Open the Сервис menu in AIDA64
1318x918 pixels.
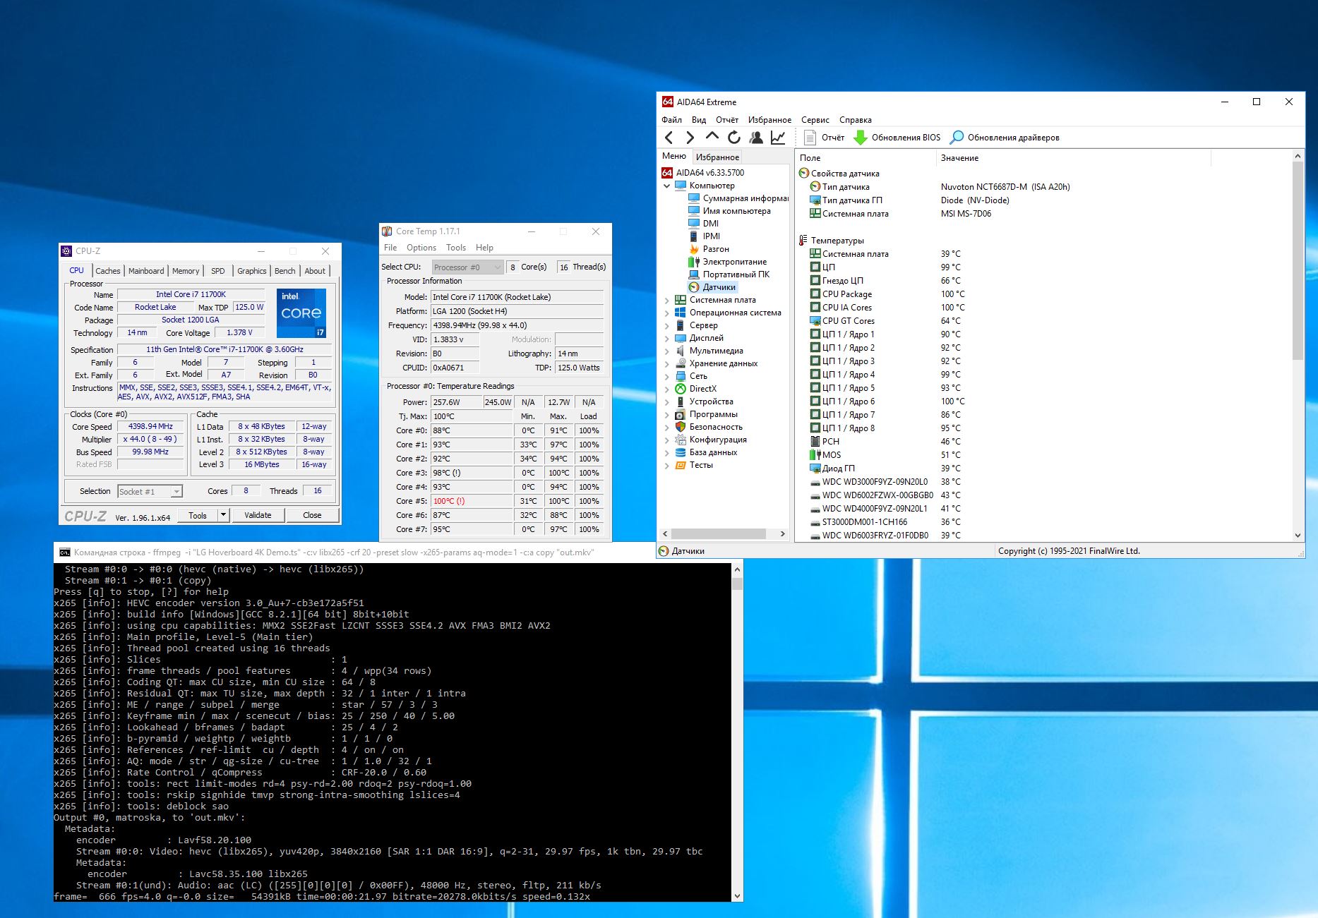point(815,120)
